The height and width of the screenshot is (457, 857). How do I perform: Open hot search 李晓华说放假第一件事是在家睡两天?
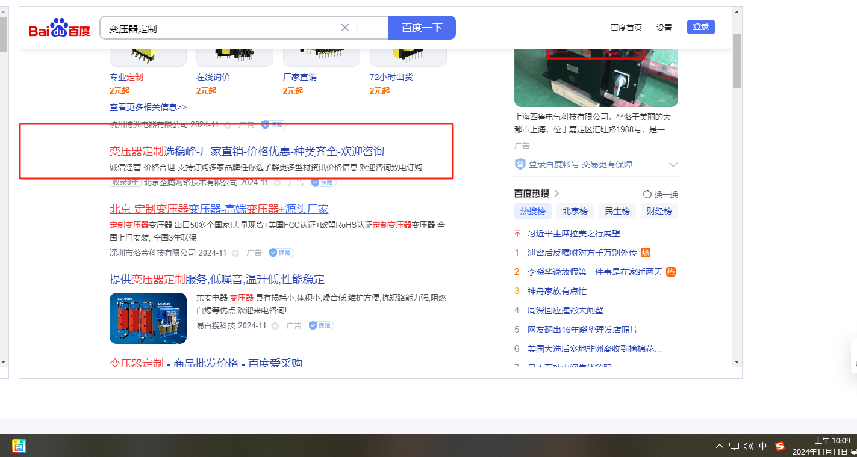click(x=595, y=272)
